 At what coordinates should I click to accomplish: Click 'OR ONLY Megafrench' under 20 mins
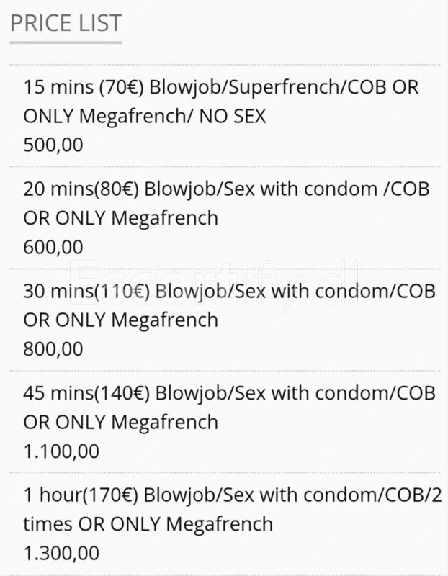point(120,218)
